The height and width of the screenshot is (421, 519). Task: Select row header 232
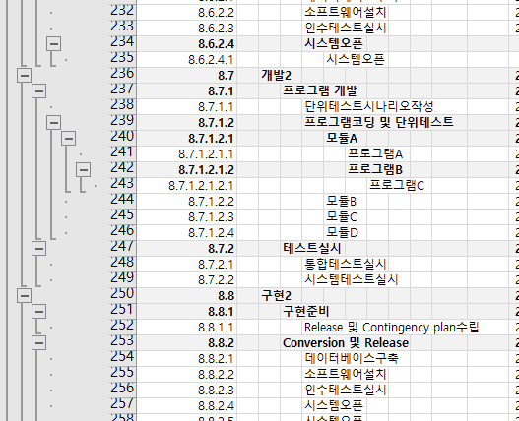[x=122, y=12]
